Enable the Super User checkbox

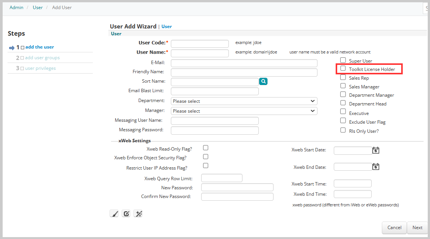point(343,60)
